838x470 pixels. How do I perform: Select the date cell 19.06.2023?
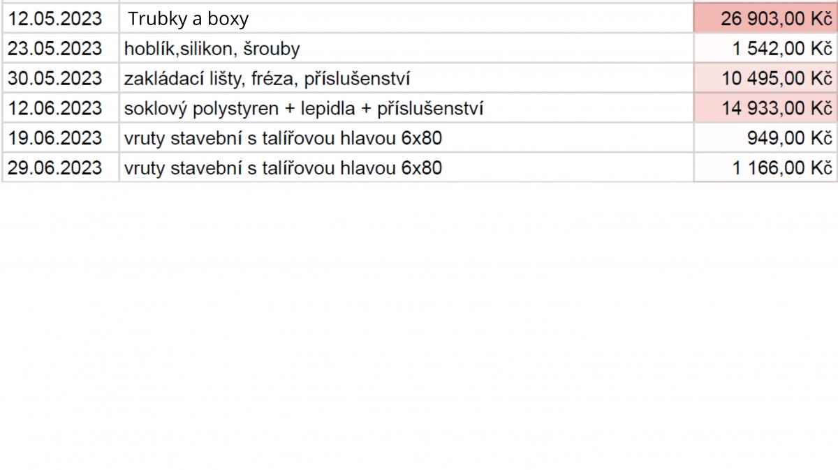[61, 138]
